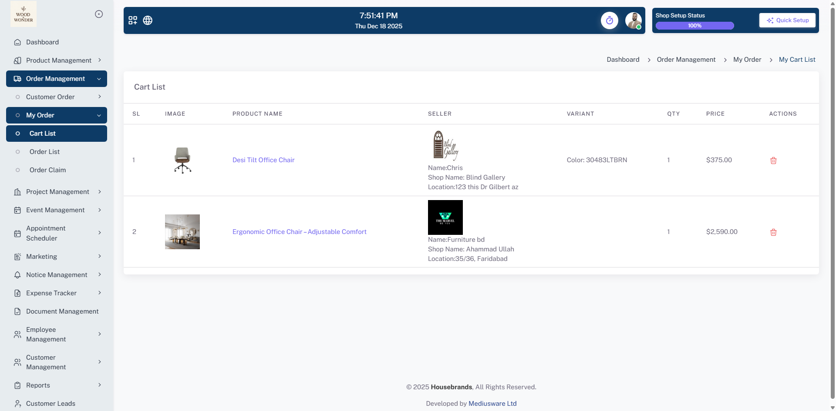Remove the Ergonomic Office Chair from cart
836x411 pixels.
pyautogui.click(x=773, y=232)
